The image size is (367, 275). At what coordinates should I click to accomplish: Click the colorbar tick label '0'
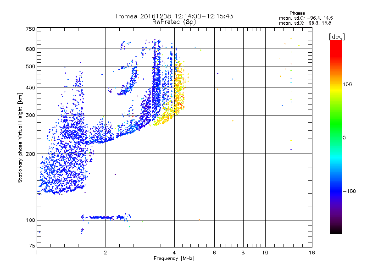344,138
